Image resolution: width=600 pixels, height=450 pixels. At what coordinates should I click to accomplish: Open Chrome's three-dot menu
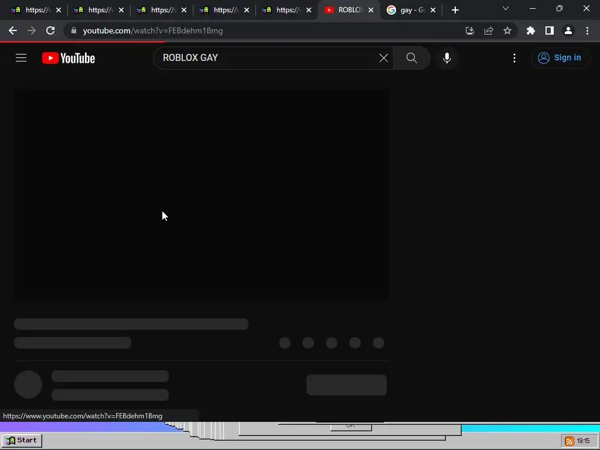click(x=587, y=30)
